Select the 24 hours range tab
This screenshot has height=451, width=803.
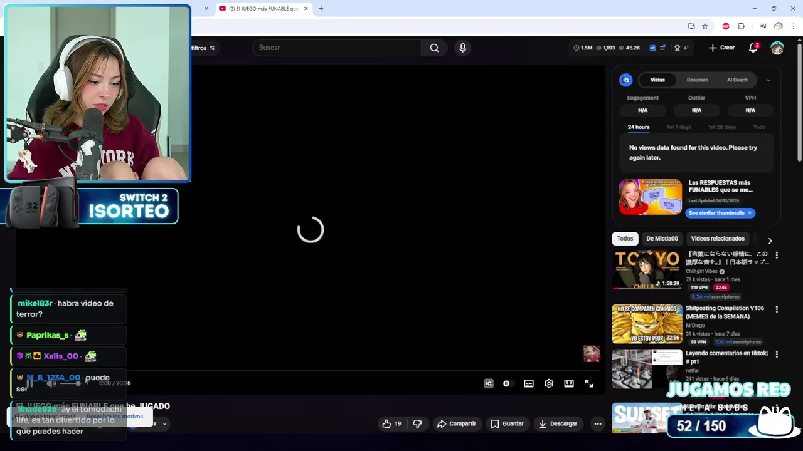[639, 127]
